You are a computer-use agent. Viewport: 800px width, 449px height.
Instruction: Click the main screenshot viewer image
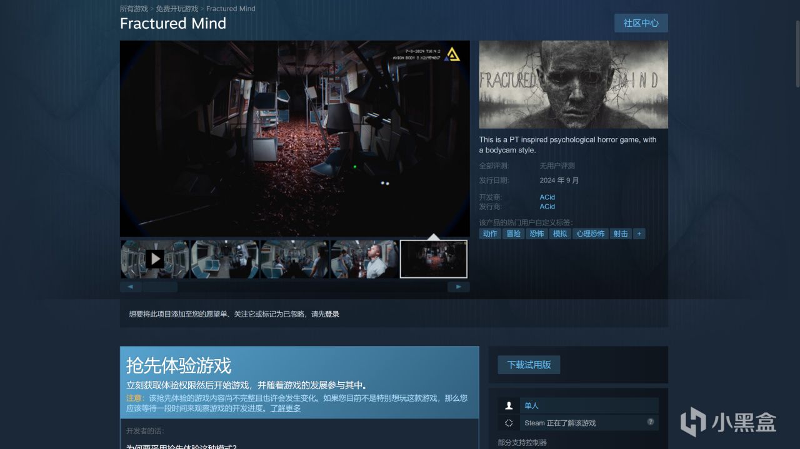pyautogui.click(x=295, y=139)
